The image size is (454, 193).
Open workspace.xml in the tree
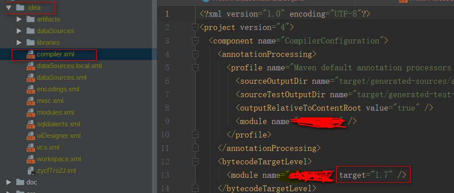[x=59, y=159]
